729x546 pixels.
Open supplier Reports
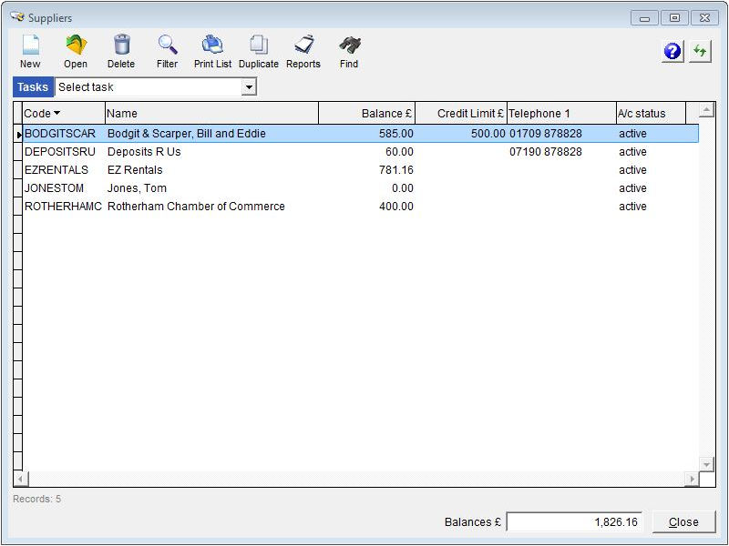tap(303, 52)
